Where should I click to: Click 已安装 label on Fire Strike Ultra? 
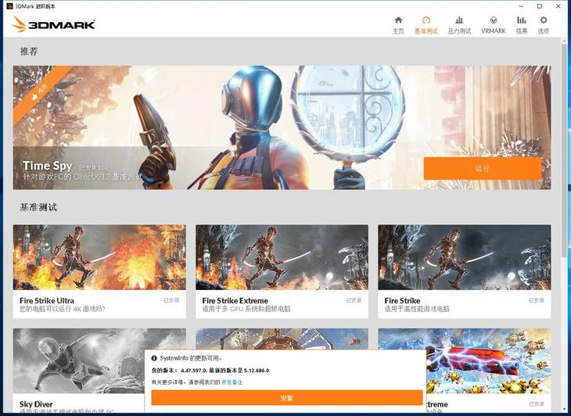pos(171,300)
